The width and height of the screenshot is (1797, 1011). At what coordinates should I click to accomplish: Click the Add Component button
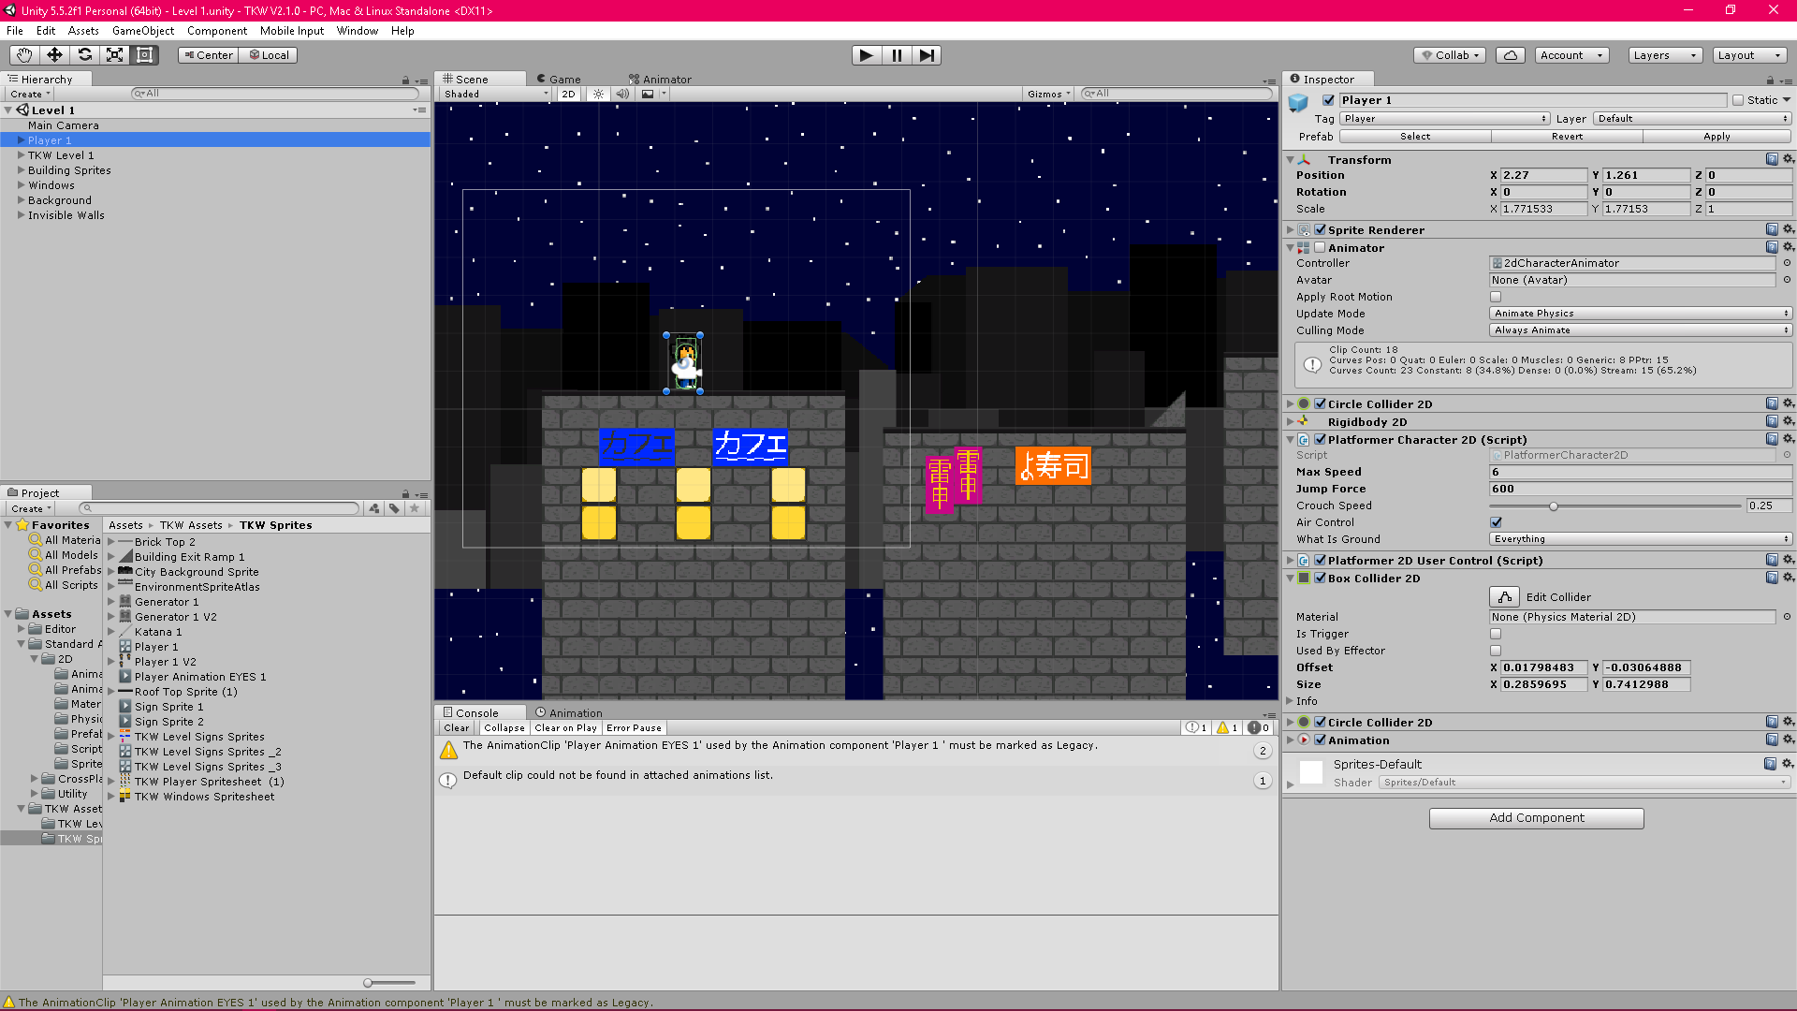(1536, 817)
